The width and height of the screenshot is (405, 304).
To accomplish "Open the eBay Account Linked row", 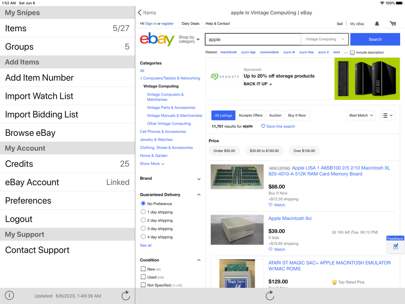I will pos(67,182).
